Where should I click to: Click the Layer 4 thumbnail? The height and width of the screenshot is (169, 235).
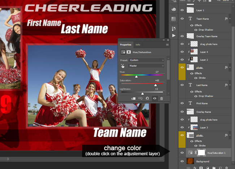[194, 52]
